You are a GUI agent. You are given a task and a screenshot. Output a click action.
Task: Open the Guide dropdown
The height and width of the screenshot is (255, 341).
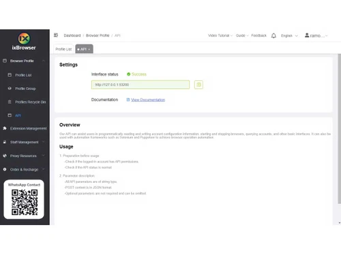(242, 35)
